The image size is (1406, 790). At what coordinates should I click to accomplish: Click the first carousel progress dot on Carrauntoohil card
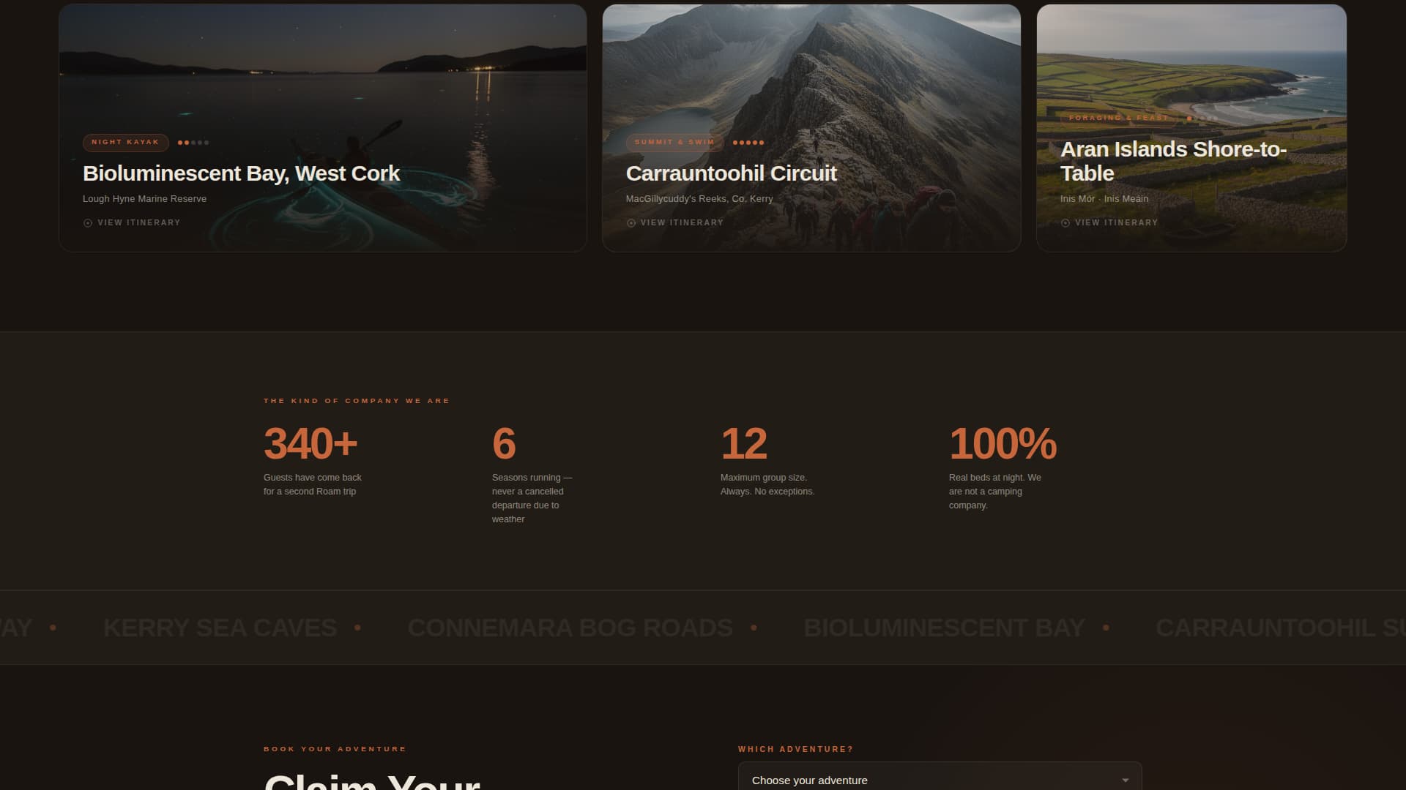pyautogui.click(x=737, y=143)
